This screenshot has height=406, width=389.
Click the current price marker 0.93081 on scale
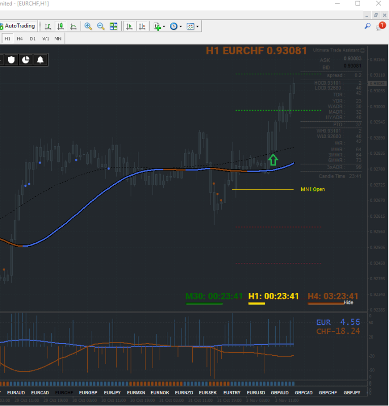[377, 83]
